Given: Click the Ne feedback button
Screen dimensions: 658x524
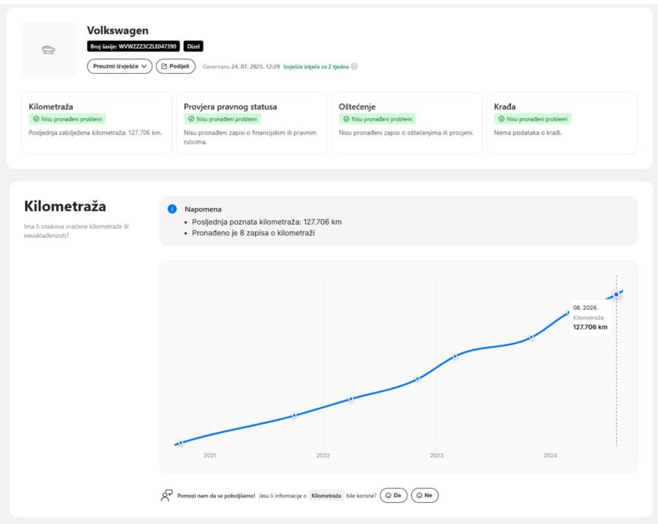Looking at the screenshot, I should coord(424,495).
